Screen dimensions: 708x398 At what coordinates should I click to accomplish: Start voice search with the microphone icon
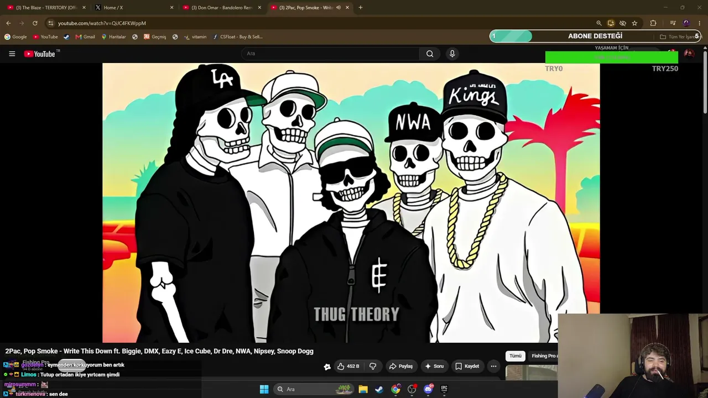click(x=452, y=54)
